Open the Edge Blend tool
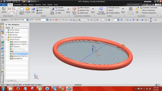162x91 pixels. coord(52,11)
